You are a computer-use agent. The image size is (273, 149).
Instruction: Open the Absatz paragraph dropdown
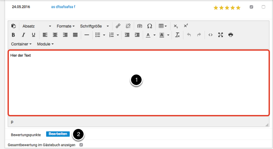[37, 26]
